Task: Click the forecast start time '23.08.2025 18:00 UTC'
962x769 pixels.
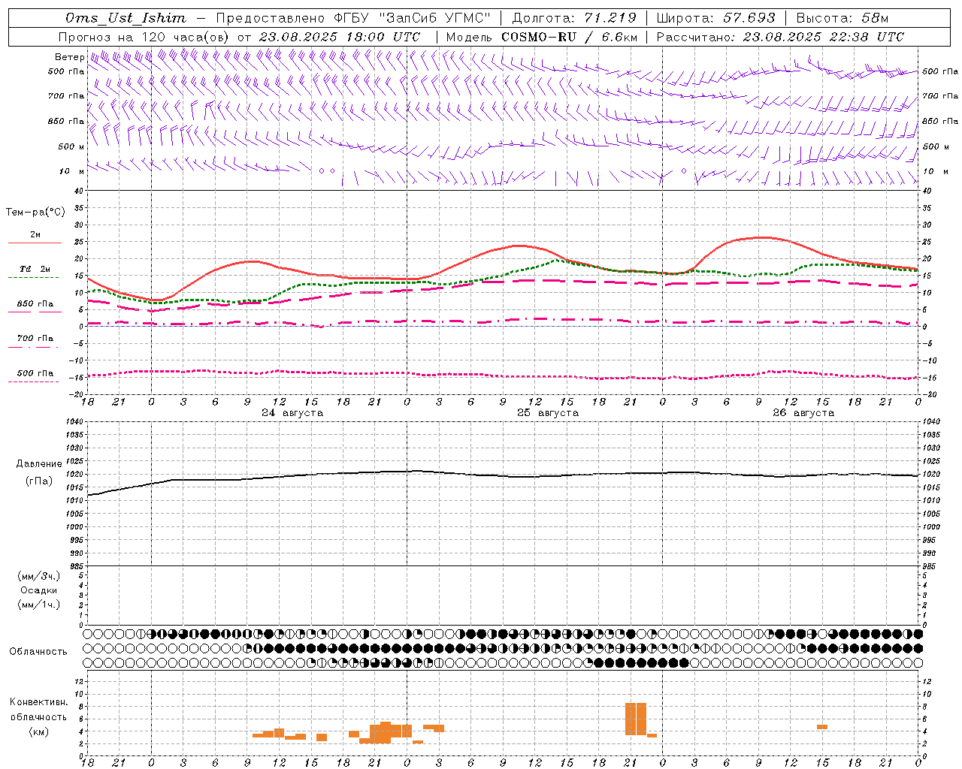Action: (x=340, y=37)
